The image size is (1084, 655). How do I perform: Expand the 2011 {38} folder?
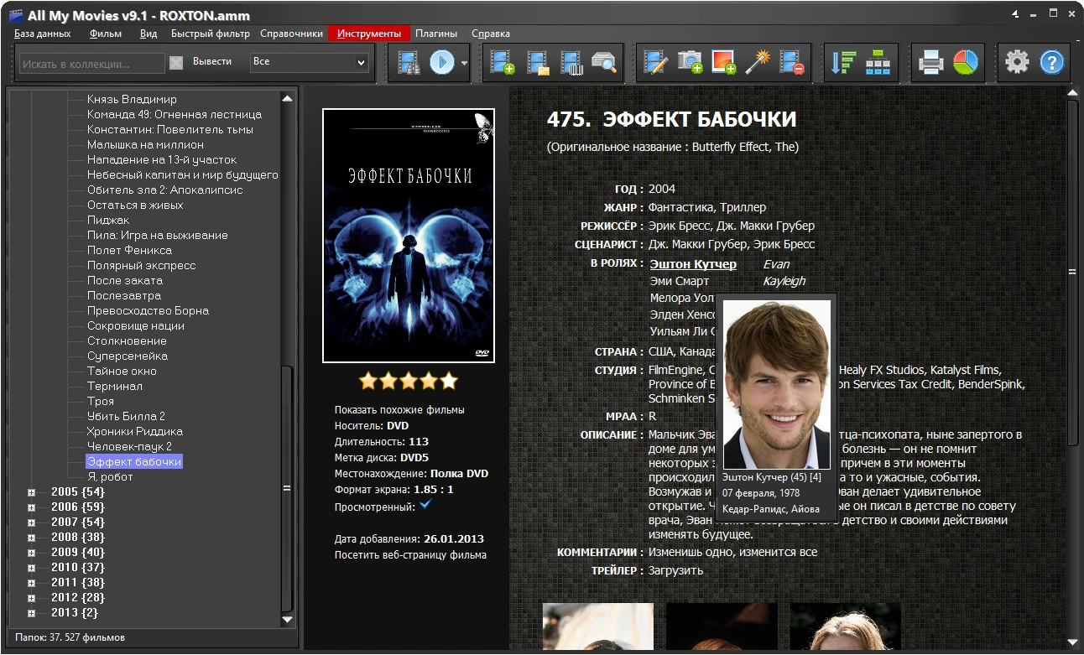pos(31,583)
